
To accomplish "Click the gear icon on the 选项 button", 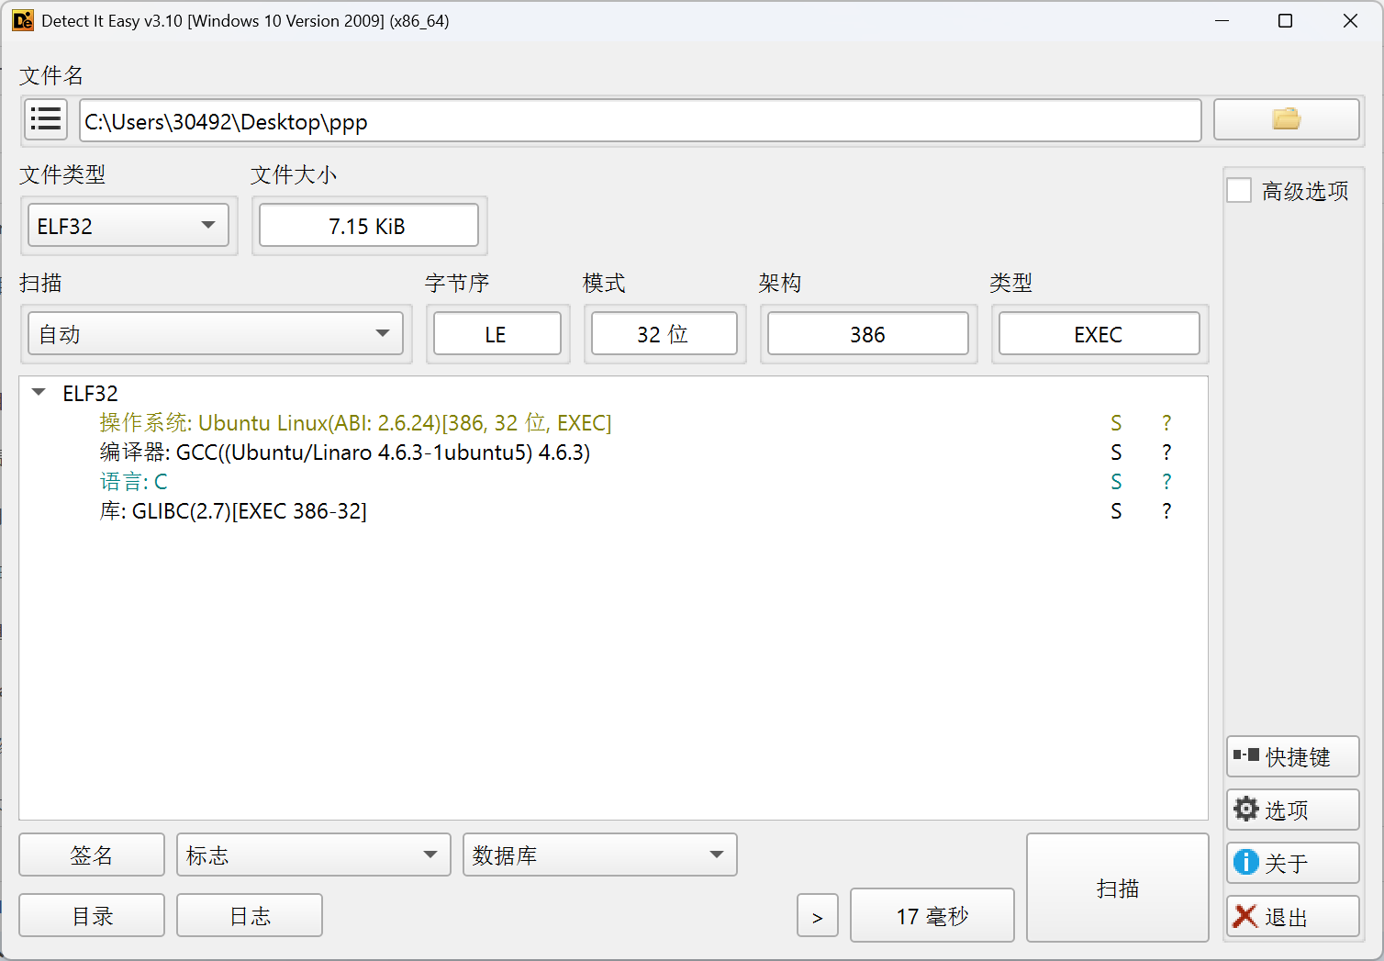I will [x=1246, y=809].
